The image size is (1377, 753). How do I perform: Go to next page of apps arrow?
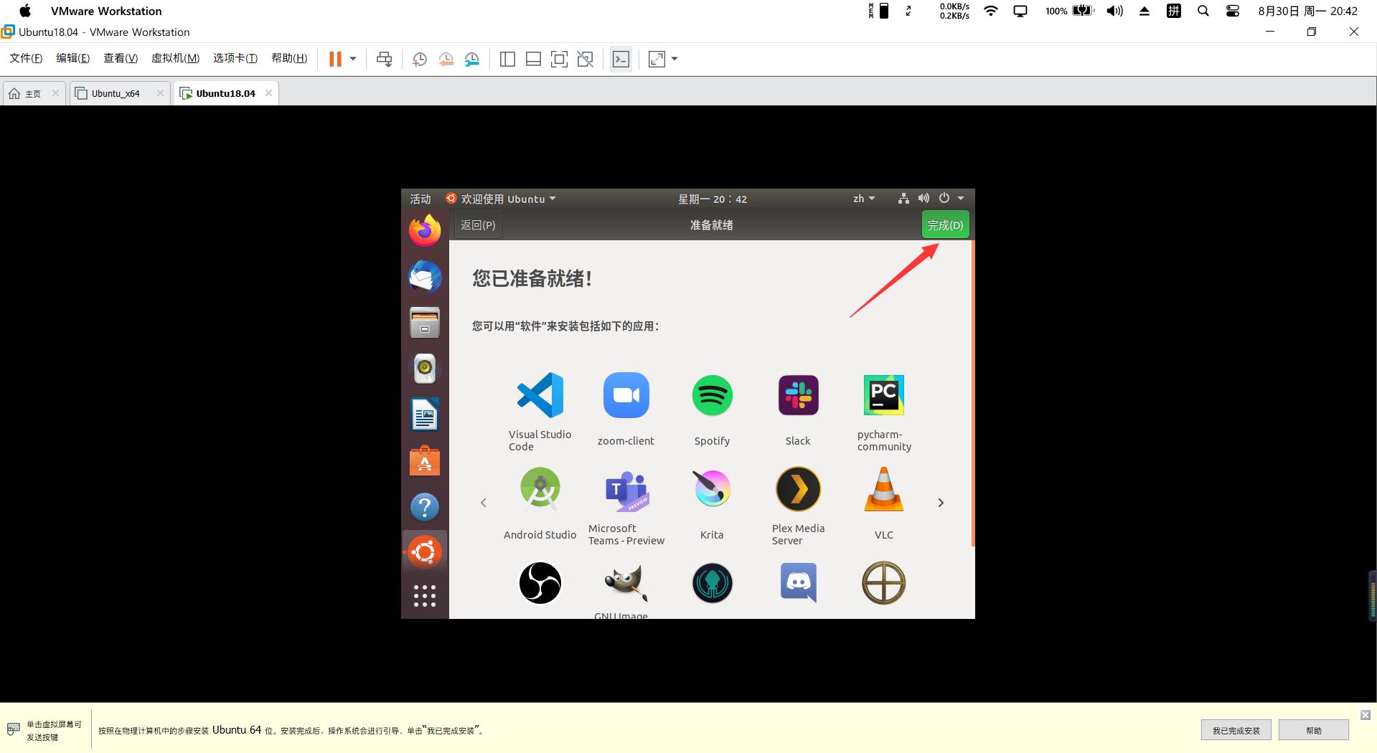pyautogui.click(x=941, y=503)
